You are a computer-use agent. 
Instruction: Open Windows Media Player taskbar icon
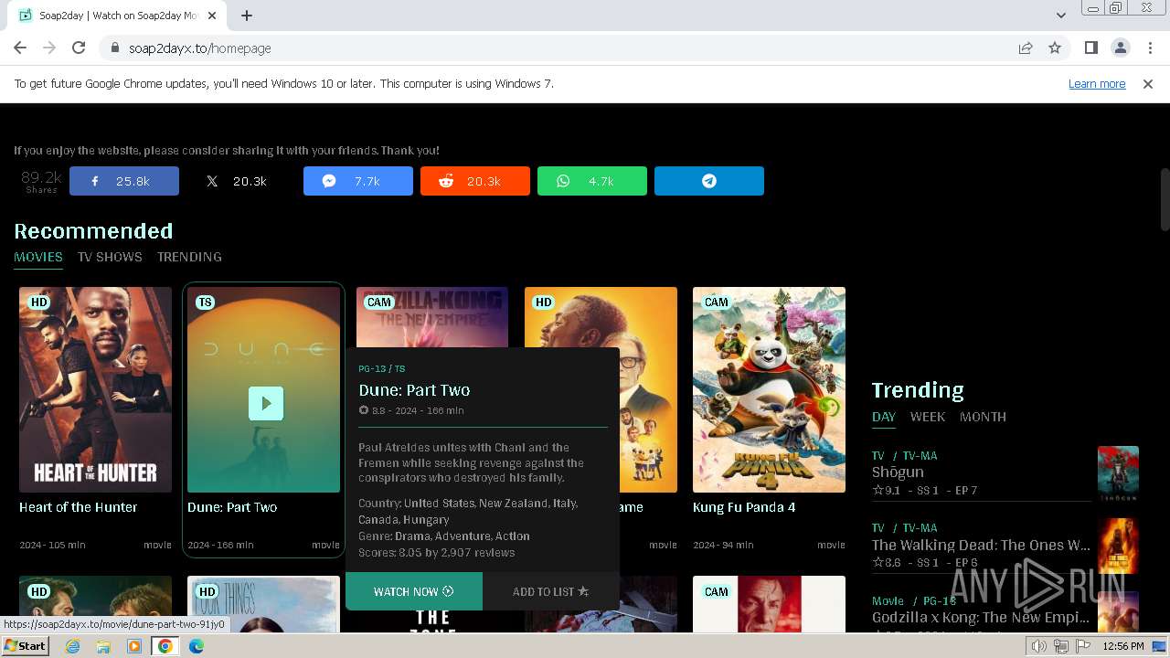point(134,646)
